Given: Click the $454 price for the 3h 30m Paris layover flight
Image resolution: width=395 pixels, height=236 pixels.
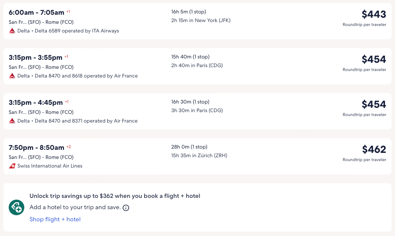Looking at the screenshot, I should tap(374, 104).
